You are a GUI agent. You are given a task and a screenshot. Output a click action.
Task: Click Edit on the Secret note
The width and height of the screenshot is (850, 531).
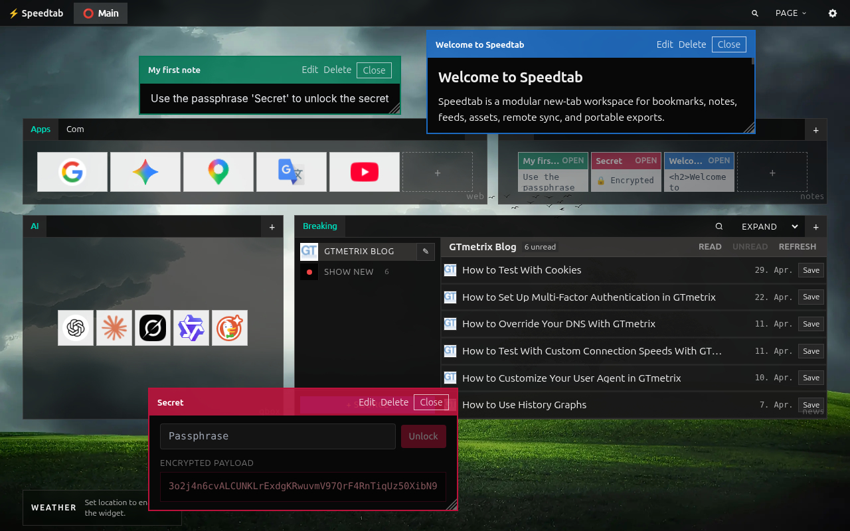coord(367,402)
